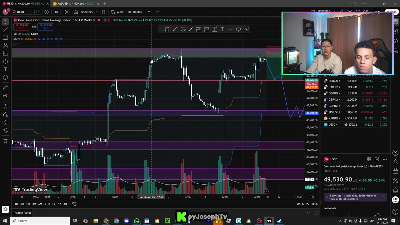Toggle the US30 grid view icon in details panel
The width and height of the screenshot is (400, 225).
[x=369, y=159]
